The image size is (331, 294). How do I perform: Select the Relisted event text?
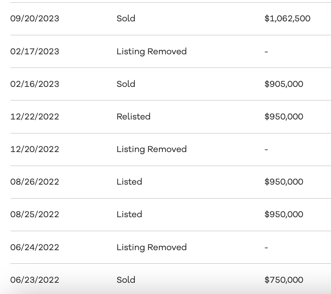coord(133,117)
